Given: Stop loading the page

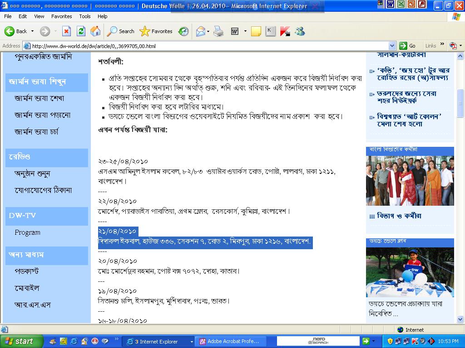Looking at the screenshot, I should click(x=66, y=31).
